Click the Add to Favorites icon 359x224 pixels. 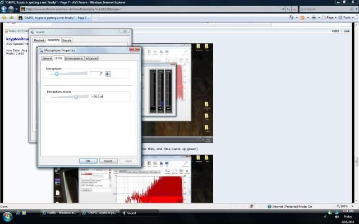point(11,17)
